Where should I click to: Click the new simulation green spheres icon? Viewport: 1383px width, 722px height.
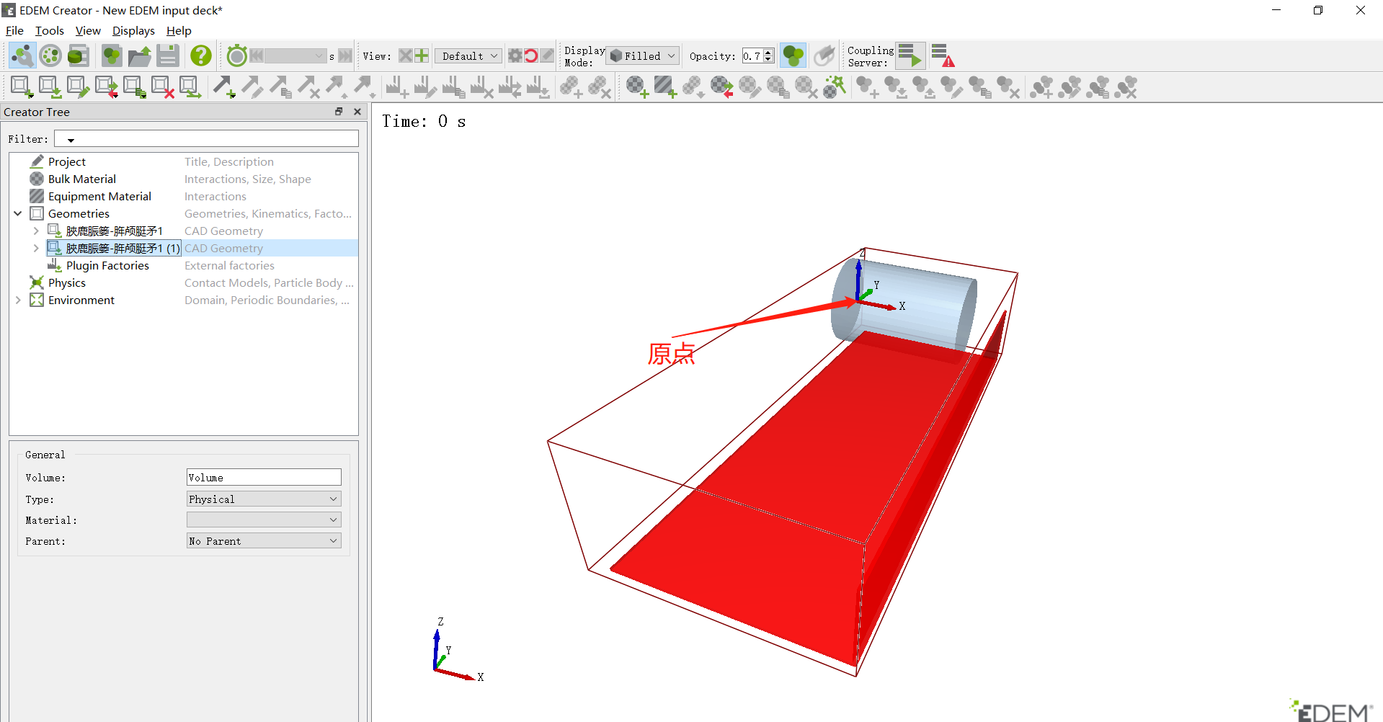tap(112, 55)
